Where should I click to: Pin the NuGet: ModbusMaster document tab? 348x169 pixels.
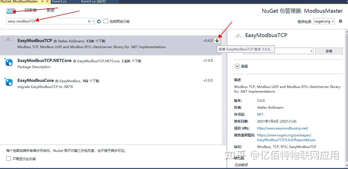tap(42, 2)
